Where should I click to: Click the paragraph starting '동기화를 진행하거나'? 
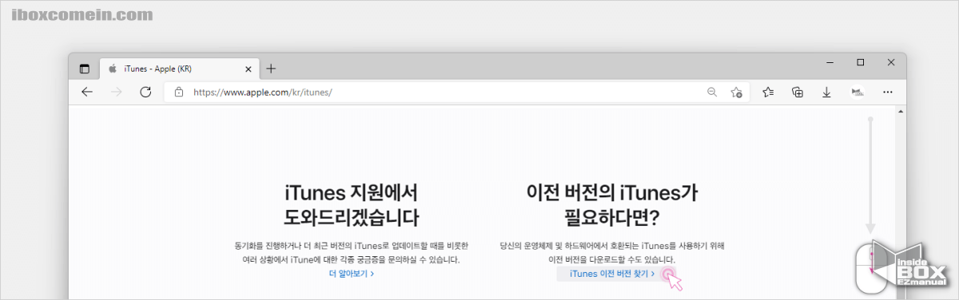(x=352, y=253)
